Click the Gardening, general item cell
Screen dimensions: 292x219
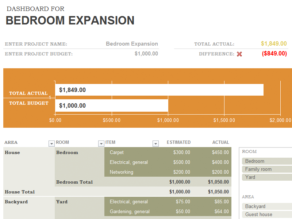[130, 212]
